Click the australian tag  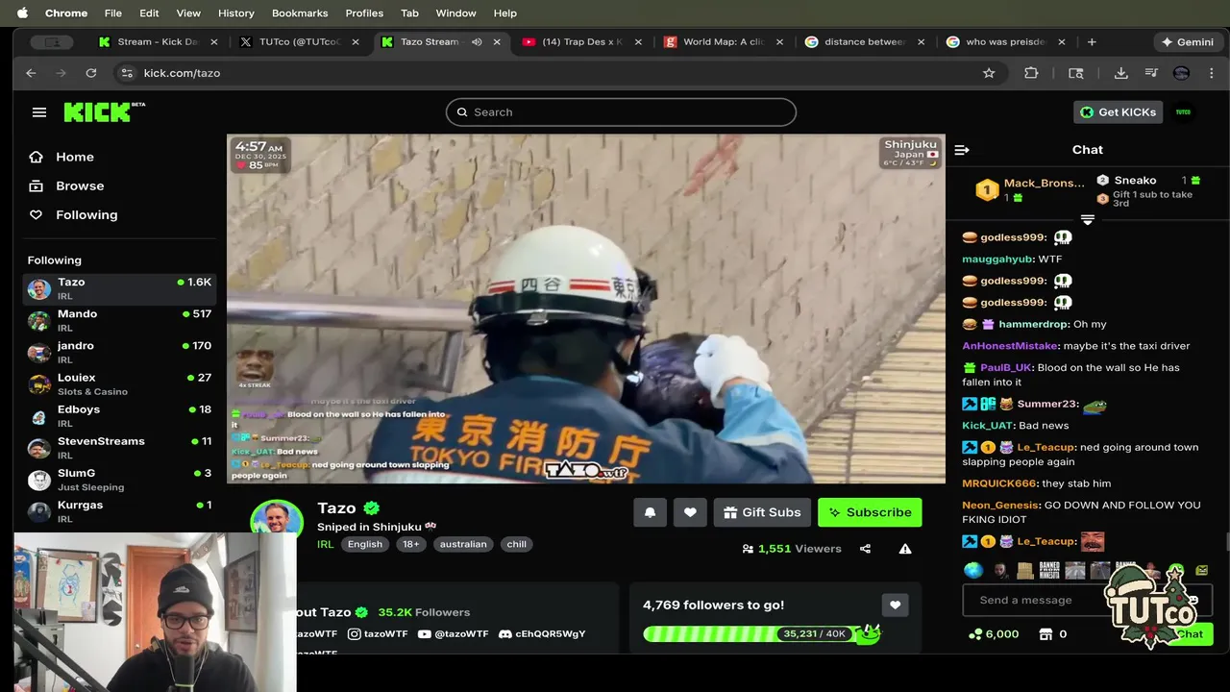click(x=463, y=544)
